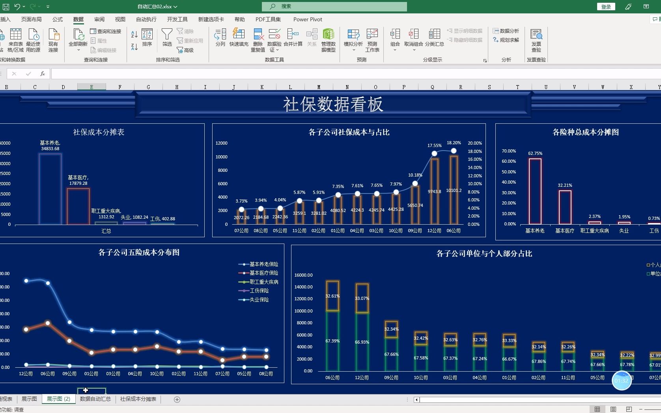Viewport: 661px width, 413px height.
Task: Open the 公式 ribbon tab
Action: coord(58,19)
